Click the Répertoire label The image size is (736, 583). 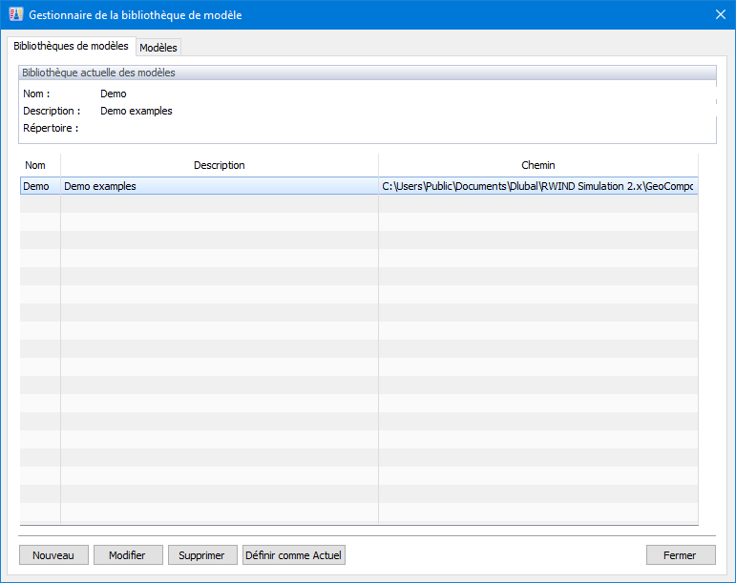[51, 128]
